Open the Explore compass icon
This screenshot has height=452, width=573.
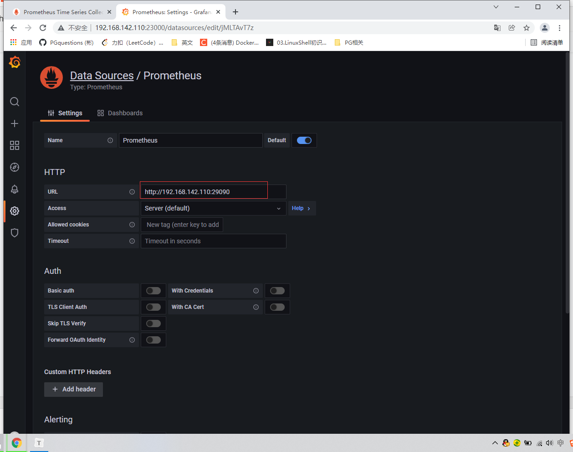(x=15, y=167)
